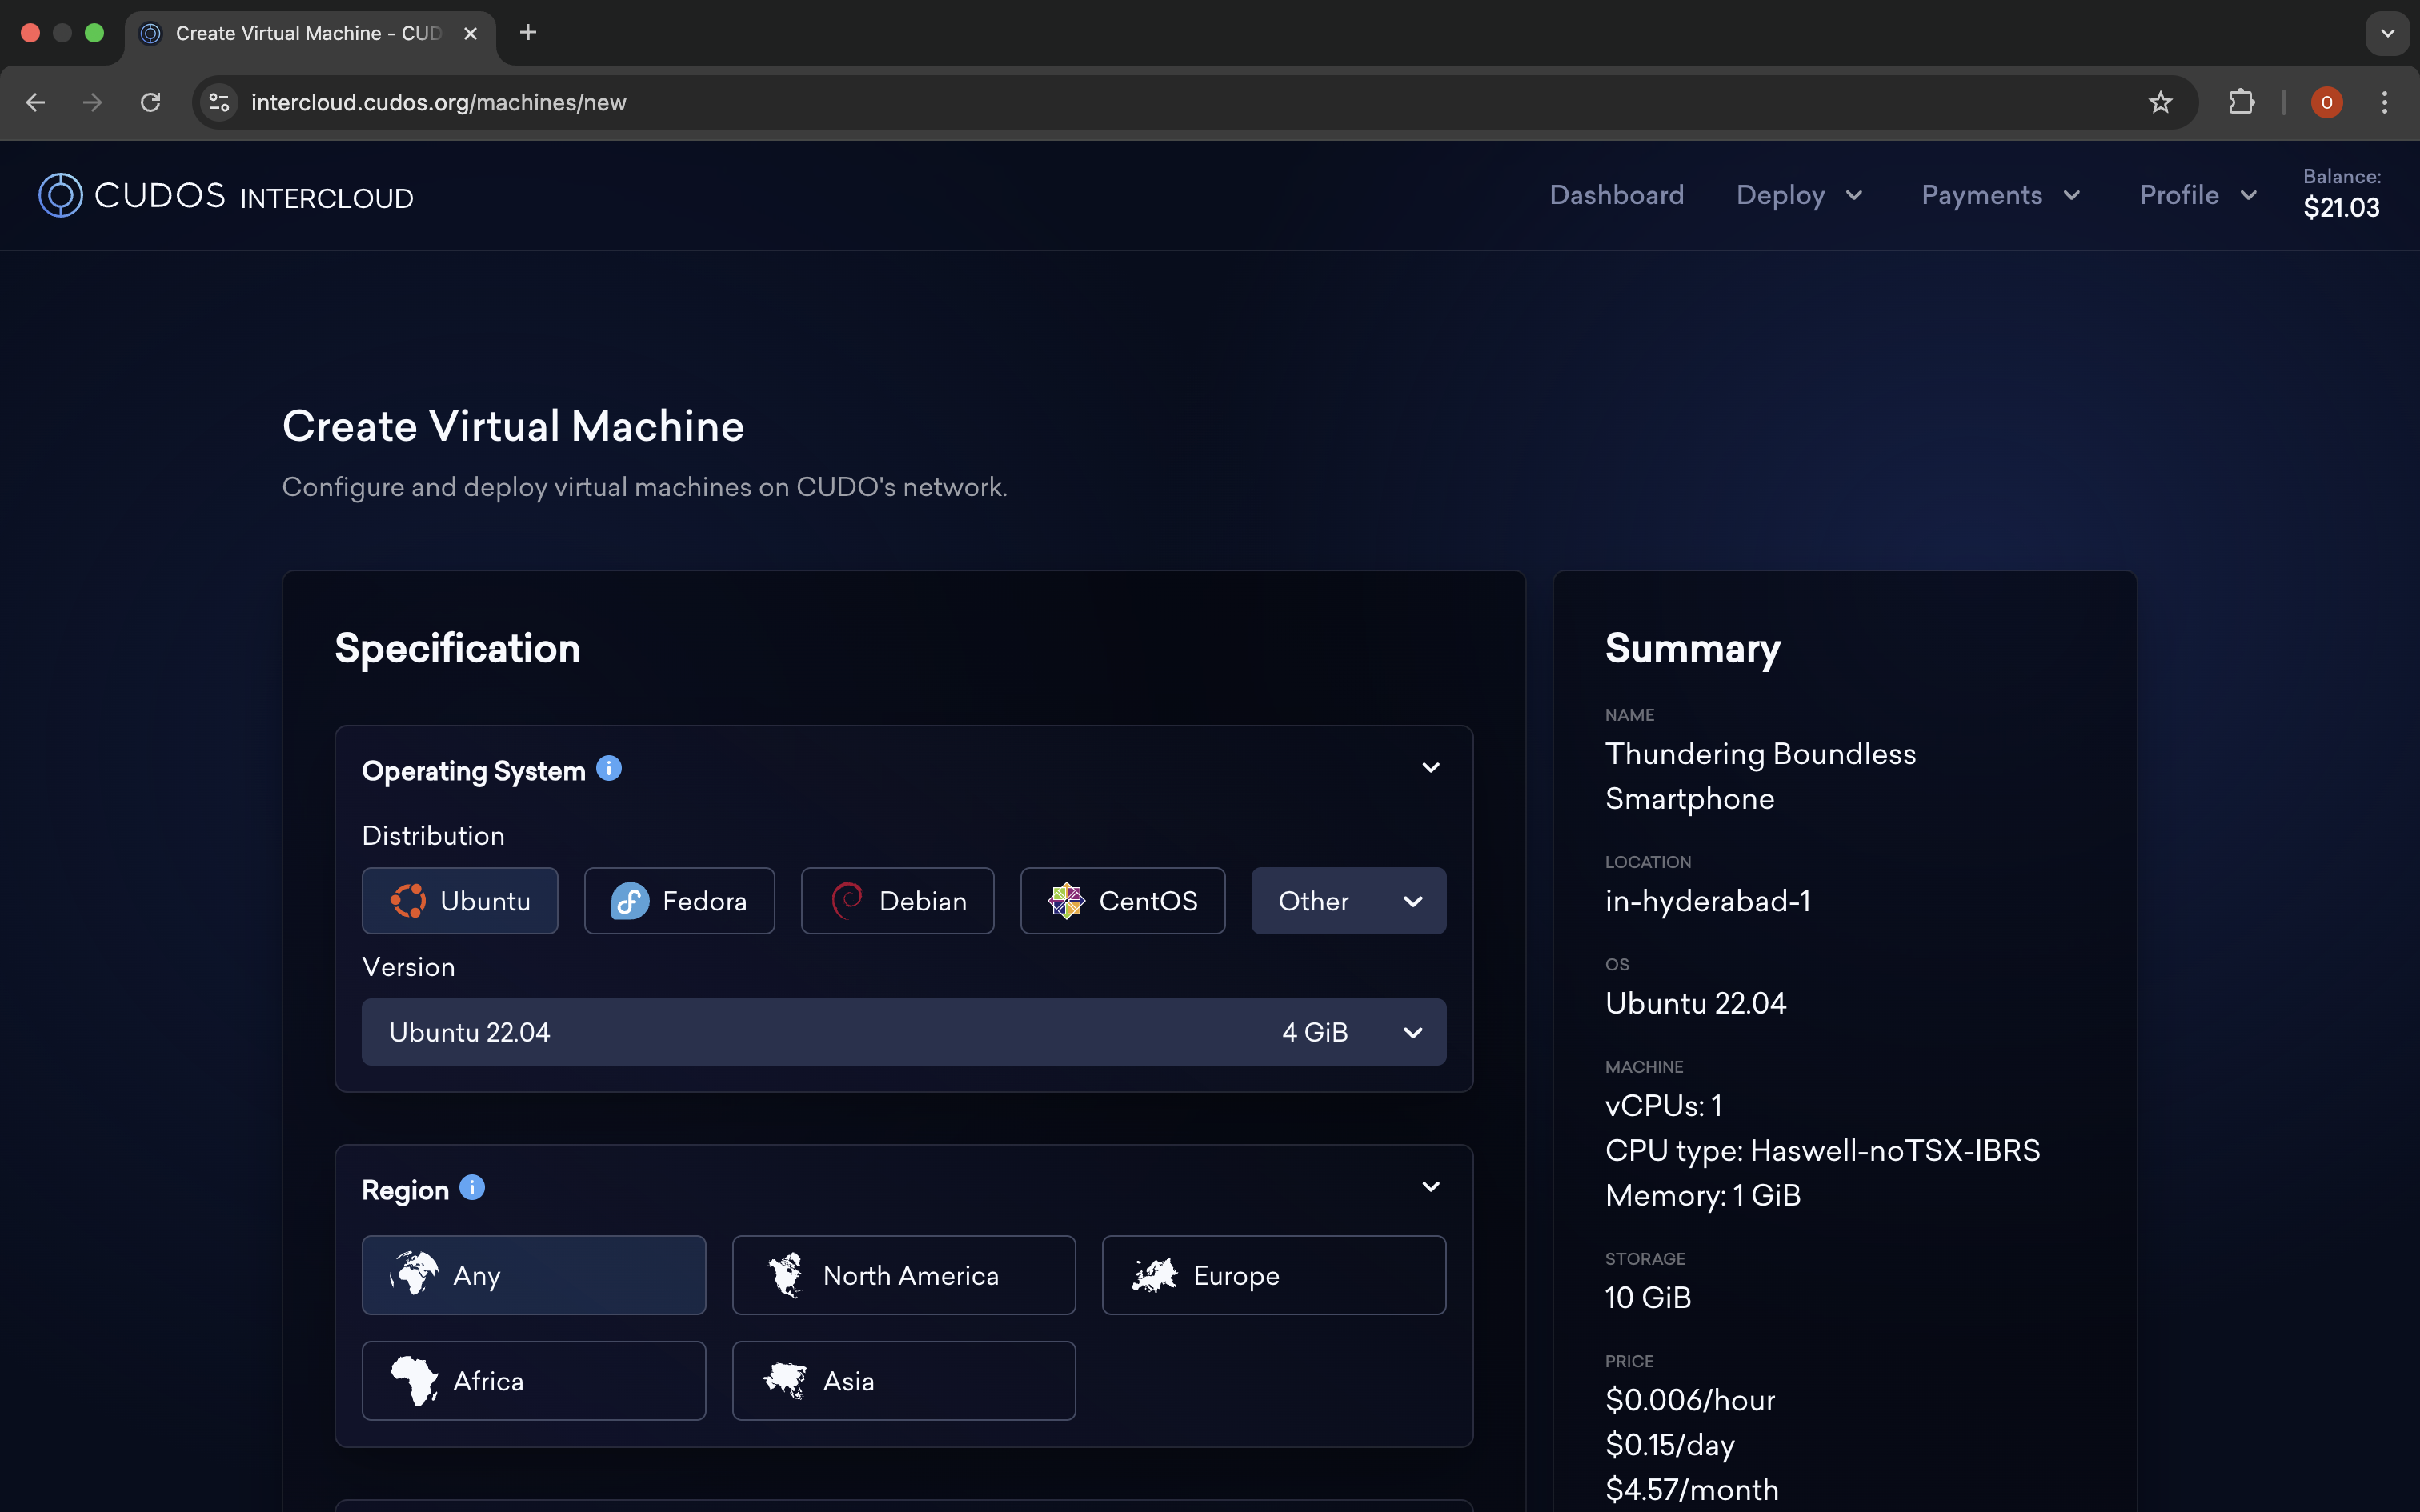Select the Fedora distribution
The width and height of the screenshot is (2420, 1512).
(679, 901)
